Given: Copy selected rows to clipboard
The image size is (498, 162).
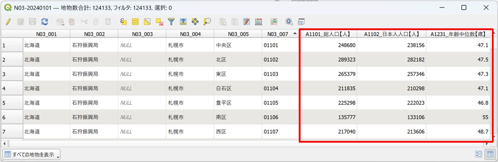Looking at the screenshot, I should [x=96, y=21].
